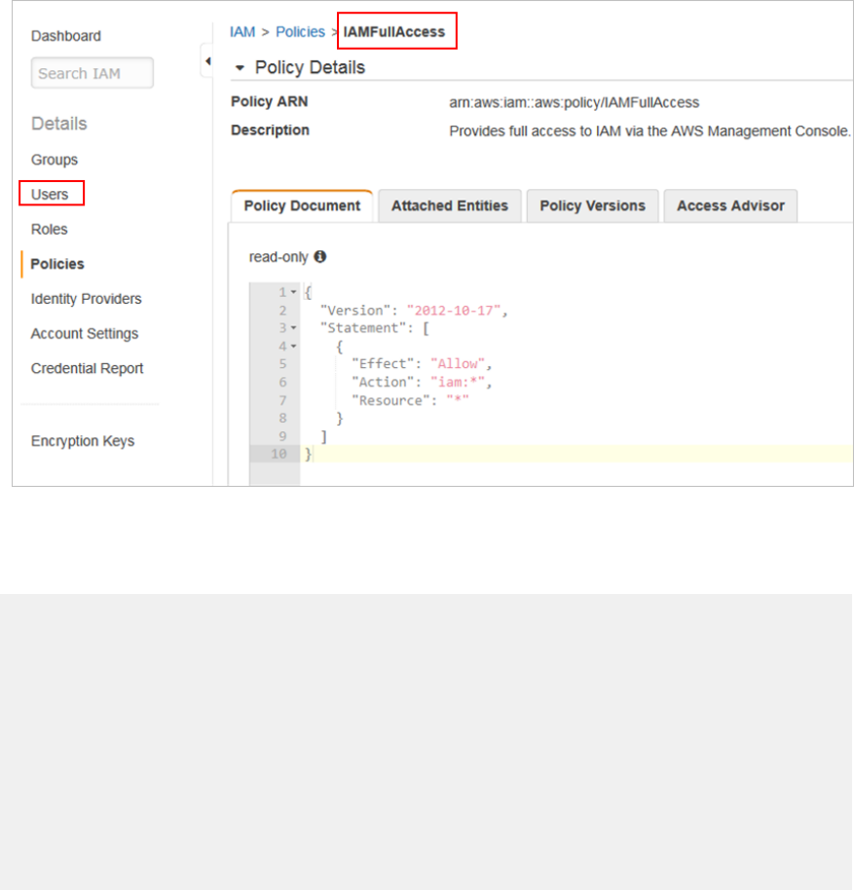
Task: Click the Policies breadcrumb link
Action: tap(300, 32)
